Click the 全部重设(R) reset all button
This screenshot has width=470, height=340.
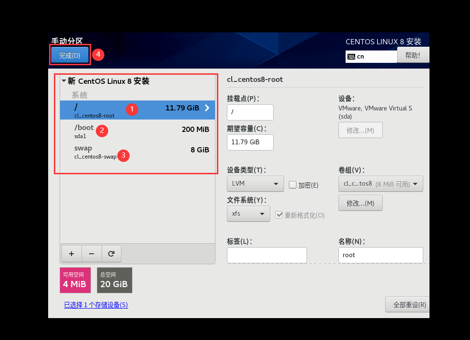pyautogui.click(x=408, y=305)
